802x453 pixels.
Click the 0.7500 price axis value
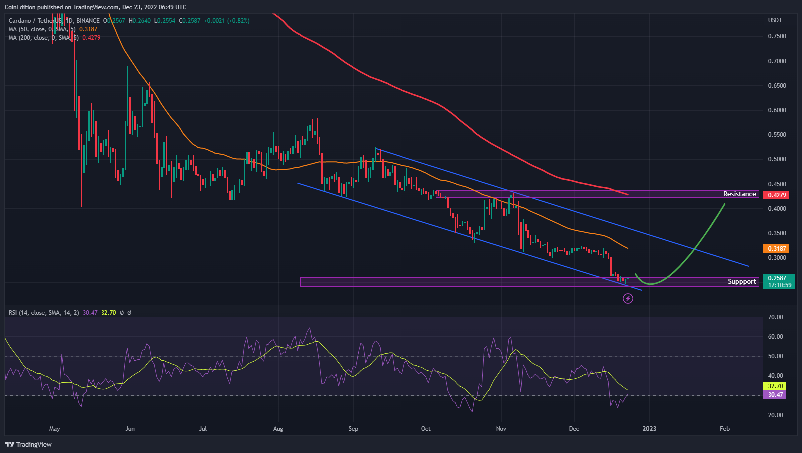click(x=777, y=36)
